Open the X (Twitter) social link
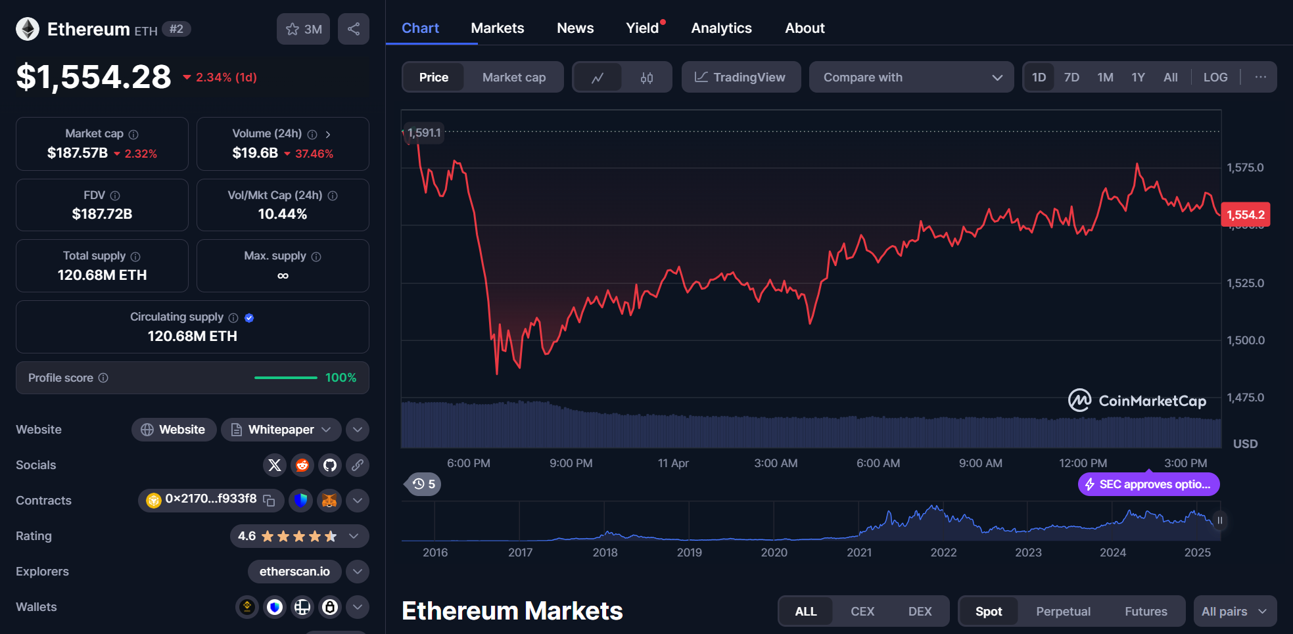 coord(275,465)
